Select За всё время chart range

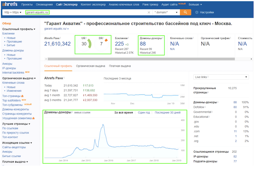pyautogui.click(x=124, y=112)
